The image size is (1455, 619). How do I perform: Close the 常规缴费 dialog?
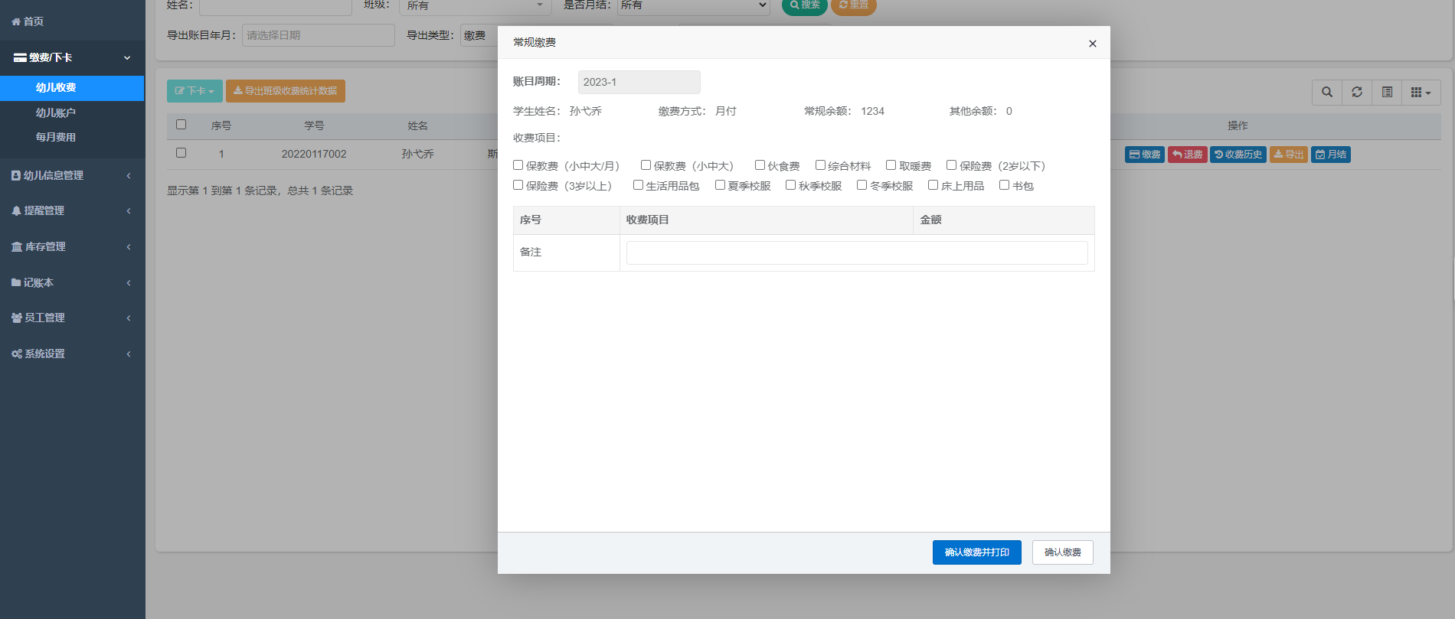point(1093,44)
